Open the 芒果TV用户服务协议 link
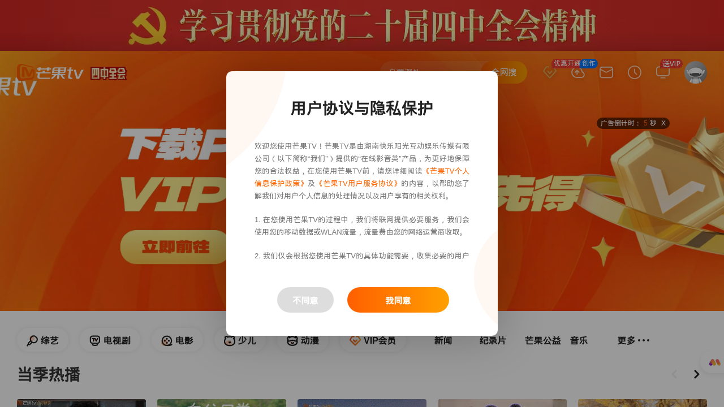Viewport: 724px width, 407px height. coord(358,183)
